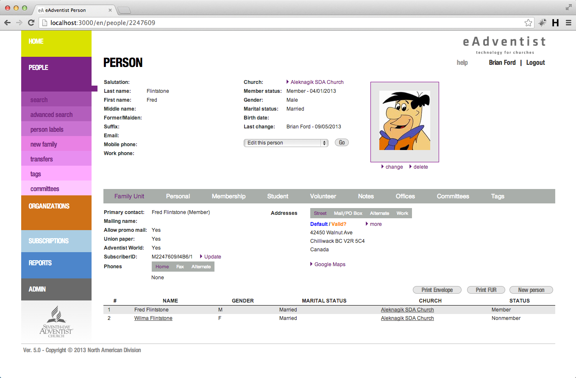The width and height of the screenshot is (576, 378).
Task: Click 'delete' under the profile photo
Action: pos(420,167)
